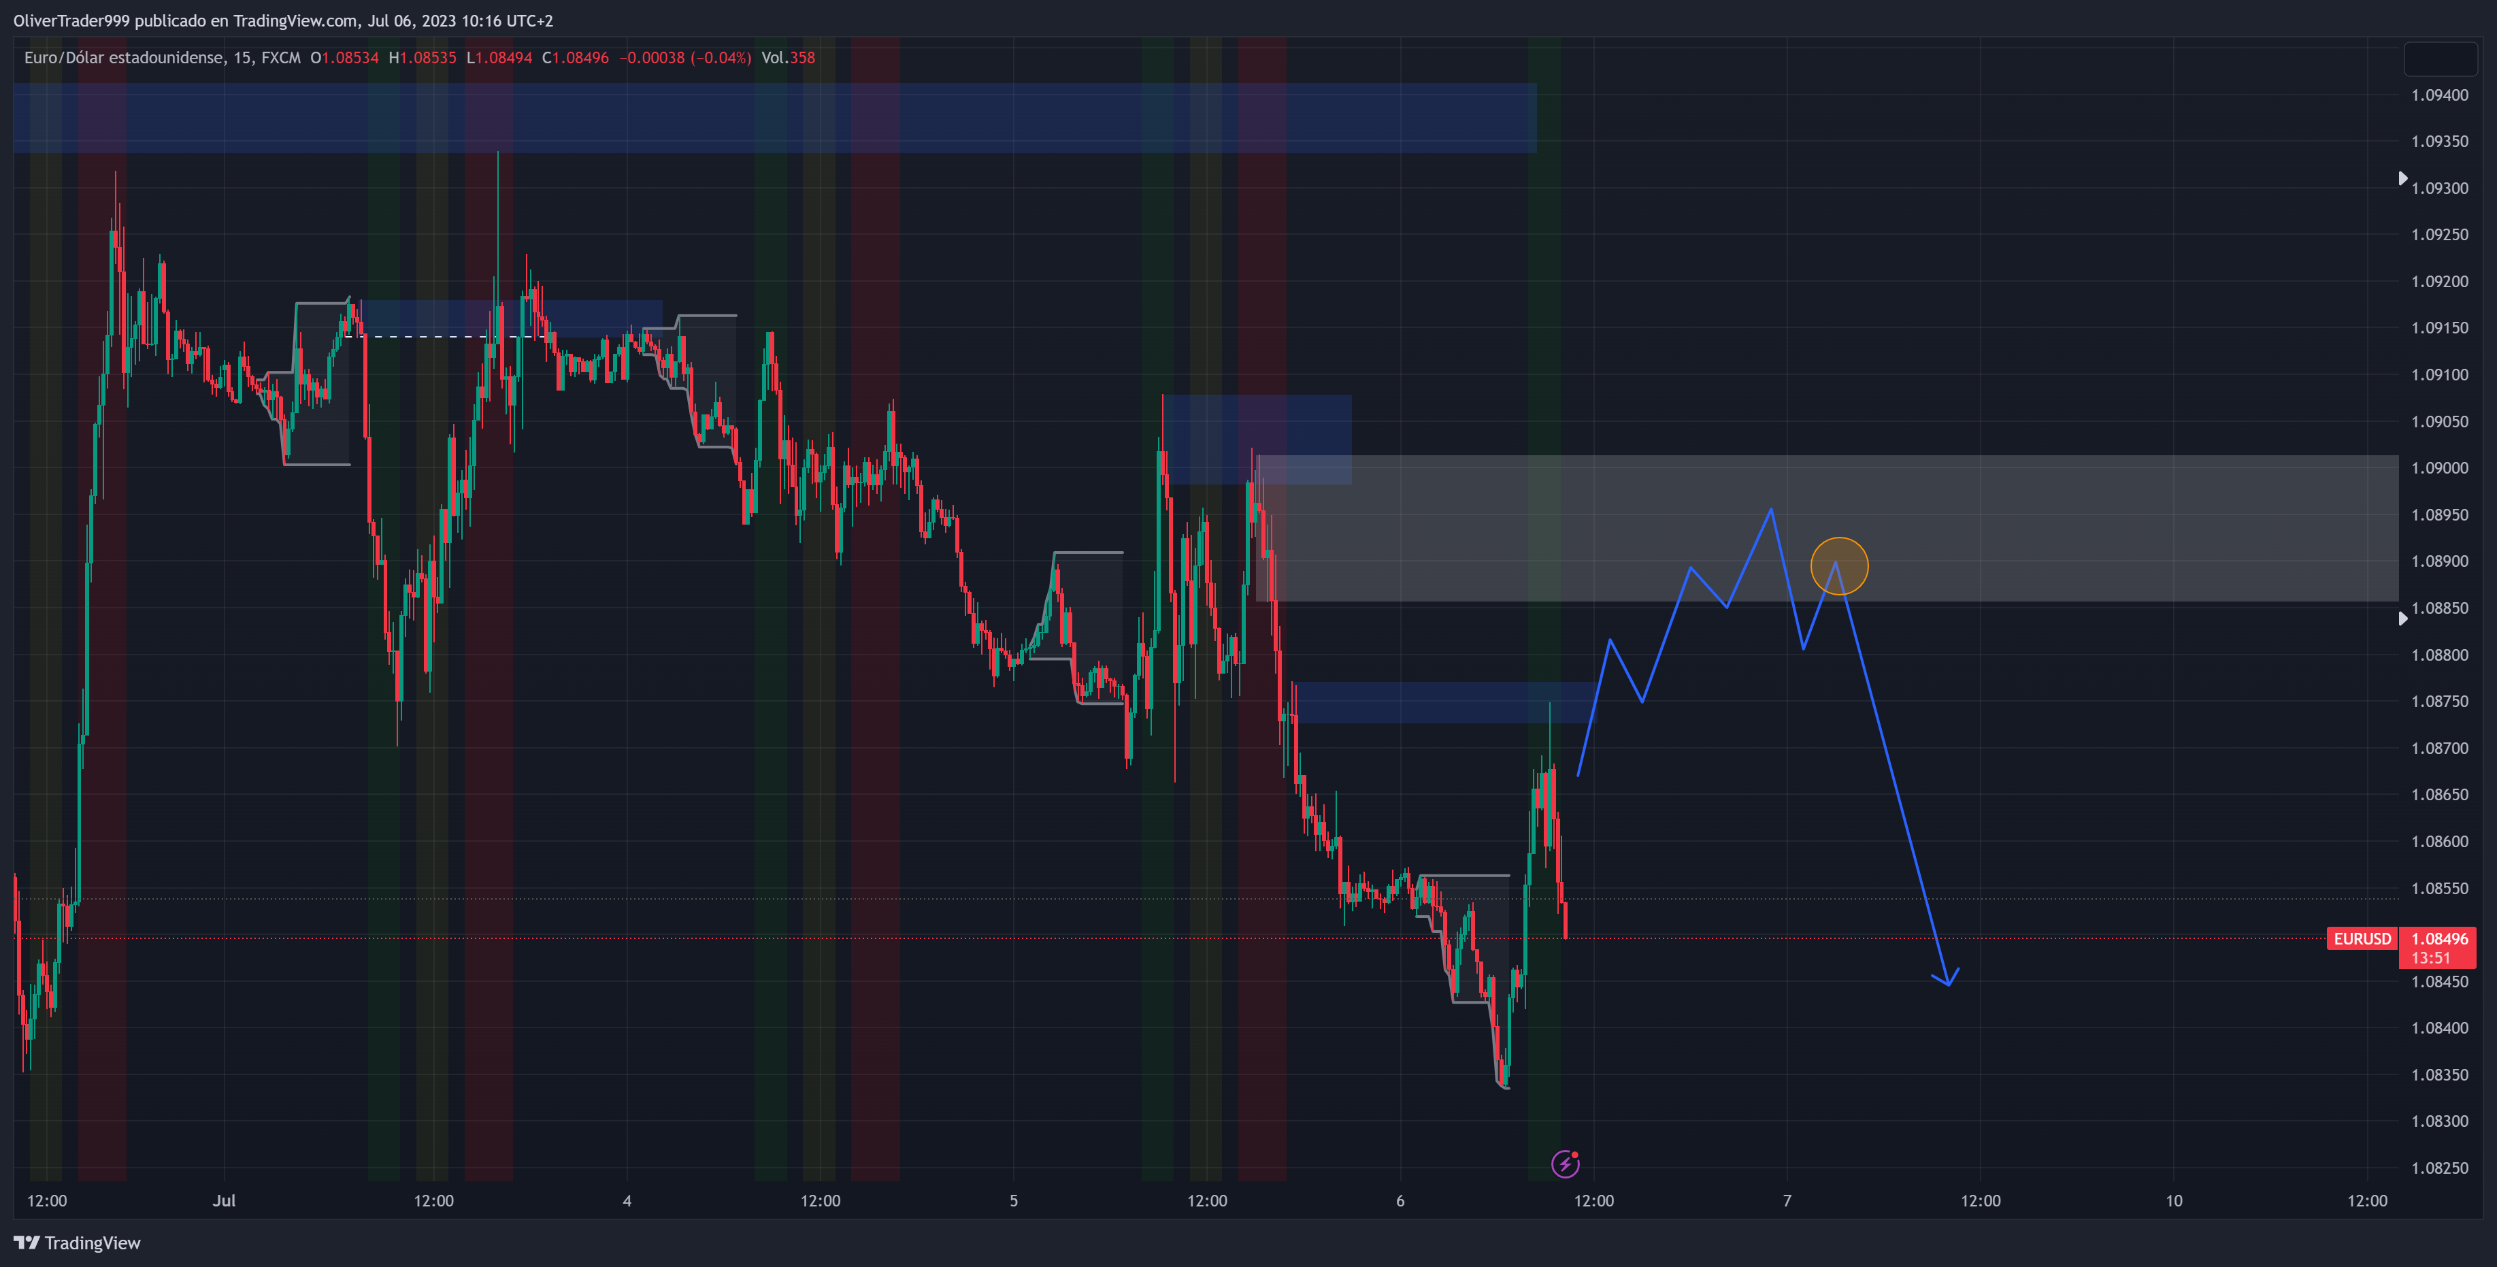The image size is (2497, 1267).
Task: Click the 13:51 countdown timer
Action: pyautogui.click(x=2430, y=958)
